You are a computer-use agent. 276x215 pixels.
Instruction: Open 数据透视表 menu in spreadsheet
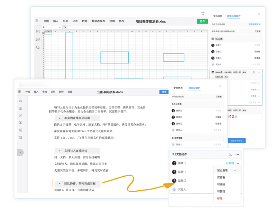tap(98, 21)
